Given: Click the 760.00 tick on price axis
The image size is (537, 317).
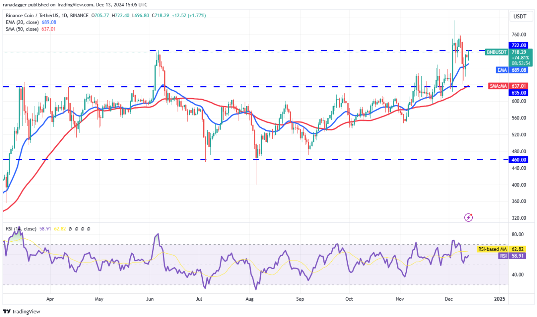Looking at the screenshot, I should (x=518, y=35).
